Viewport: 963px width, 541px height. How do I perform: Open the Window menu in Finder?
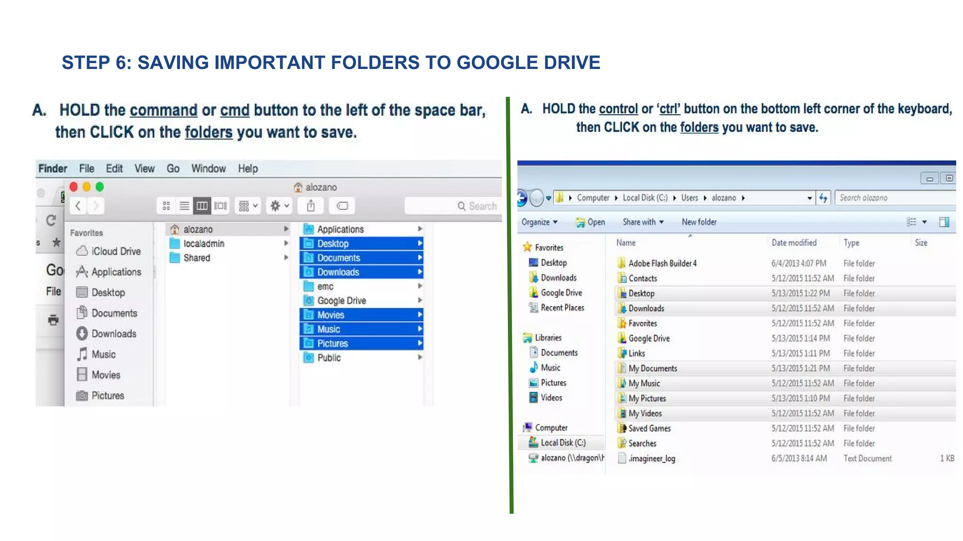point(208,169)
